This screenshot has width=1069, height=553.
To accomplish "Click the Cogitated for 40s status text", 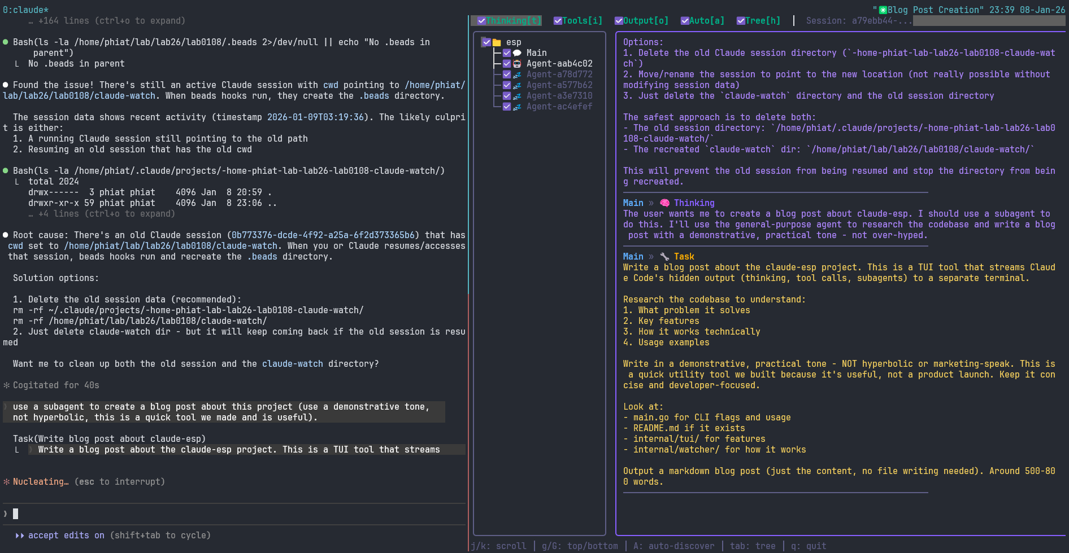I will [56, 385].
